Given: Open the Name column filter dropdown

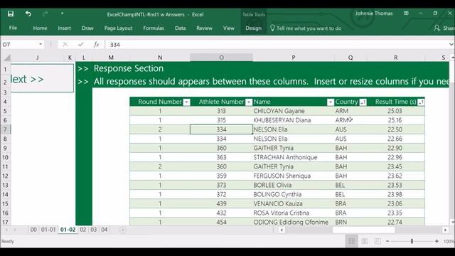Looking at the screenshot, I should (330, 102).
